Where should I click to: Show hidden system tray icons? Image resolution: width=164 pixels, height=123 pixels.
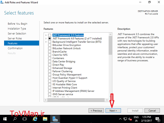pos(120,119)
